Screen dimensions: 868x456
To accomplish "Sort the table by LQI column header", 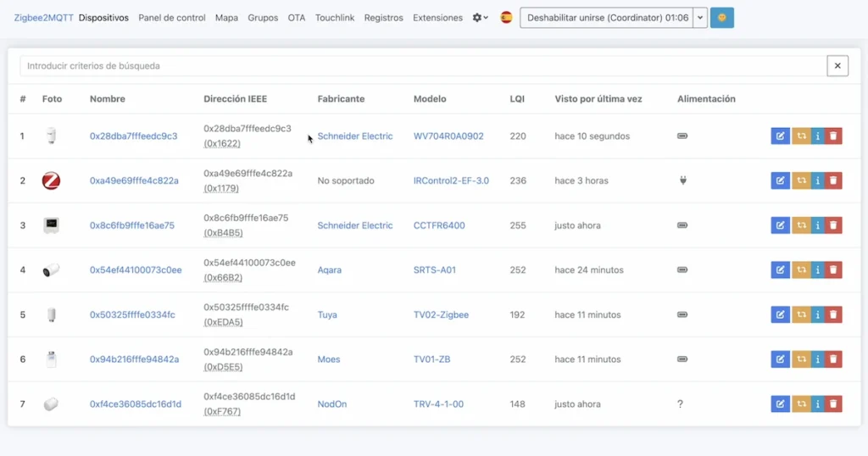I will (x=517, y=99).
